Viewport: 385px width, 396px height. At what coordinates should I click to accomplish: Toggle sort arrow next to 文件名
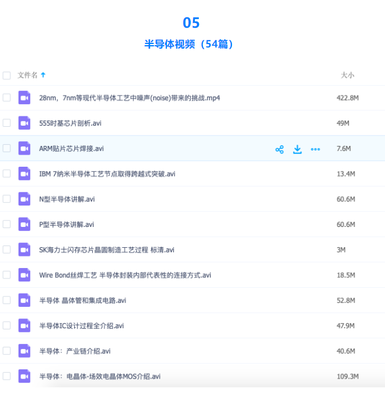tap(43, 75)
